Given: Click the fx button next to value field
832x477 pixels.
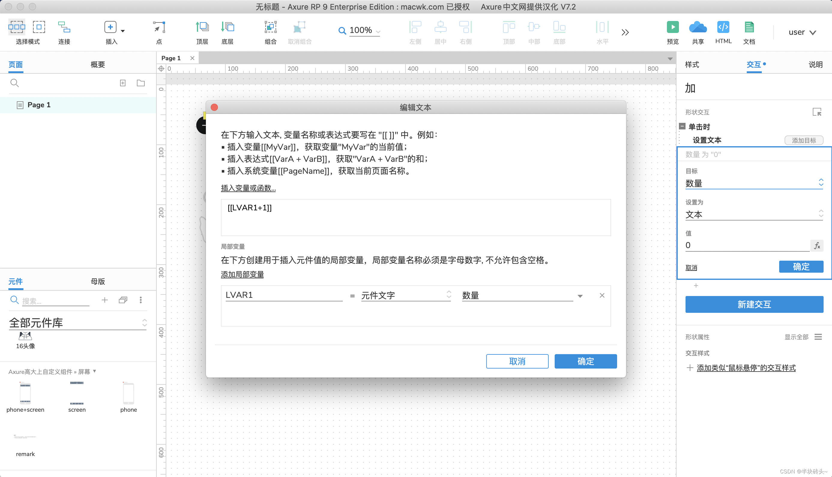Looking at the screenshot, I should point(817,246).
